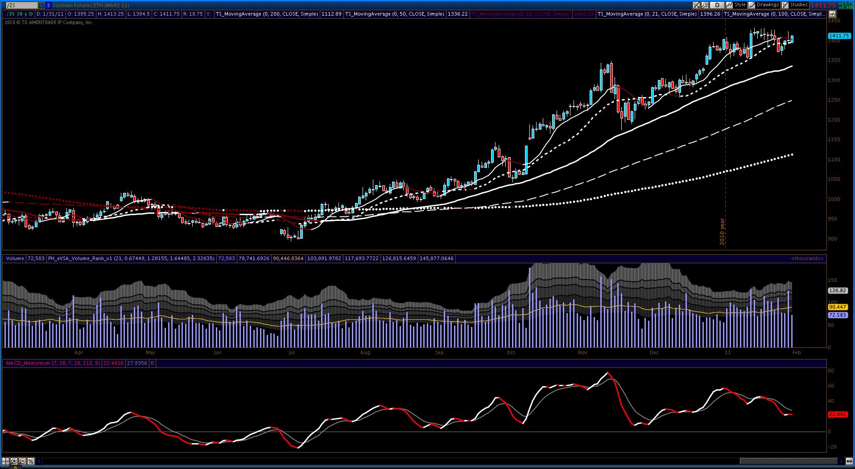Image resolution: width=855 pixels, height=469 pixels.
Task: Click the chart grid layout icon
Action: pyautogui.click(x=6, y=461)
